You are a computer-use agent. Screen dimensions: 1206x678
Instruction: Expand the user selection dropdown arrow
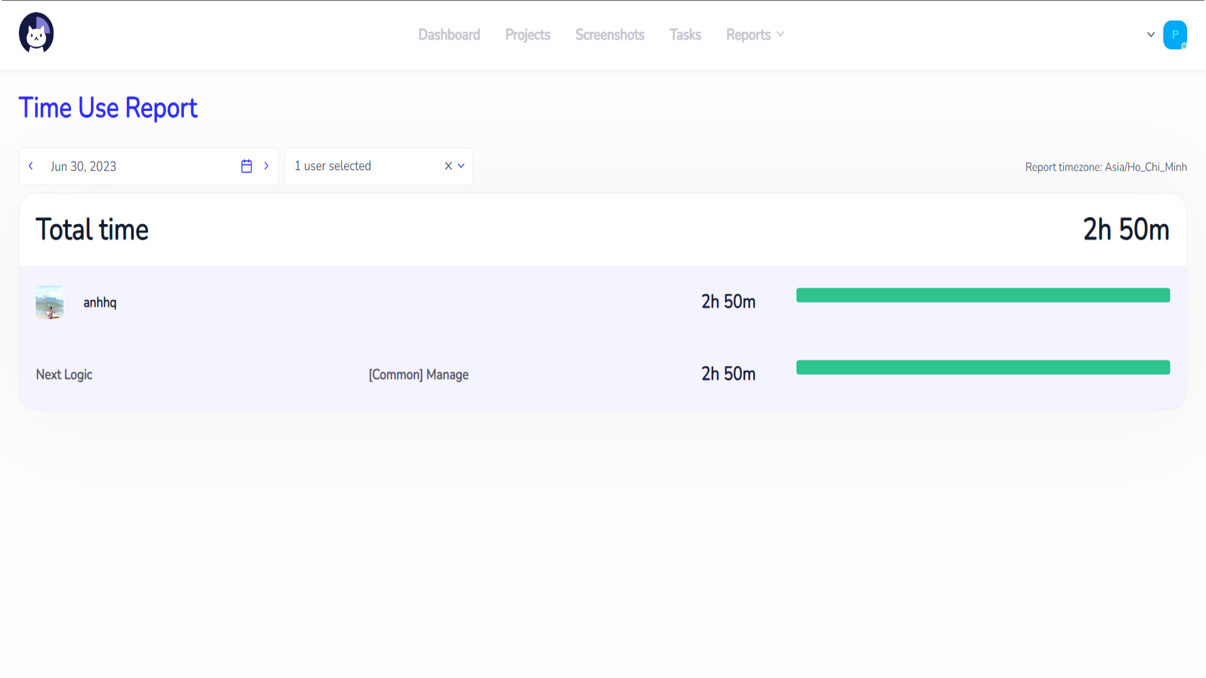[461, 166]
